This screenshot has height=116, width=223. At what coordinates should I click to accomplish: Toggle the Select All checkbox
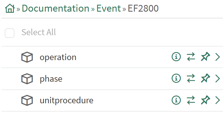click(x=10, y=33)
